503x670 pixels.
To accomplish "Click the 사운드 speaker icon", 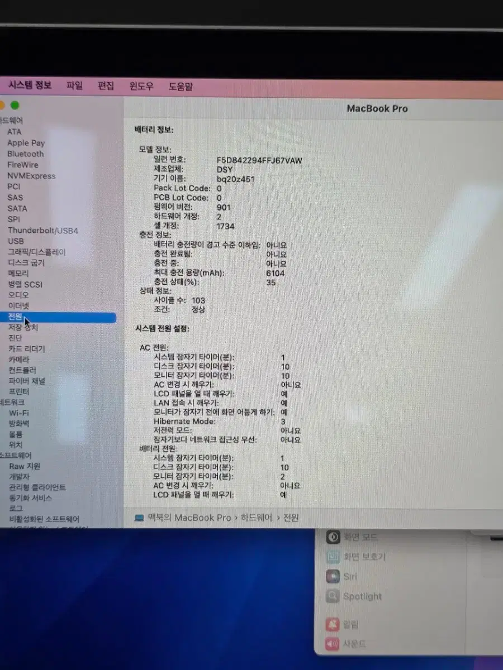I will [333, 644].
